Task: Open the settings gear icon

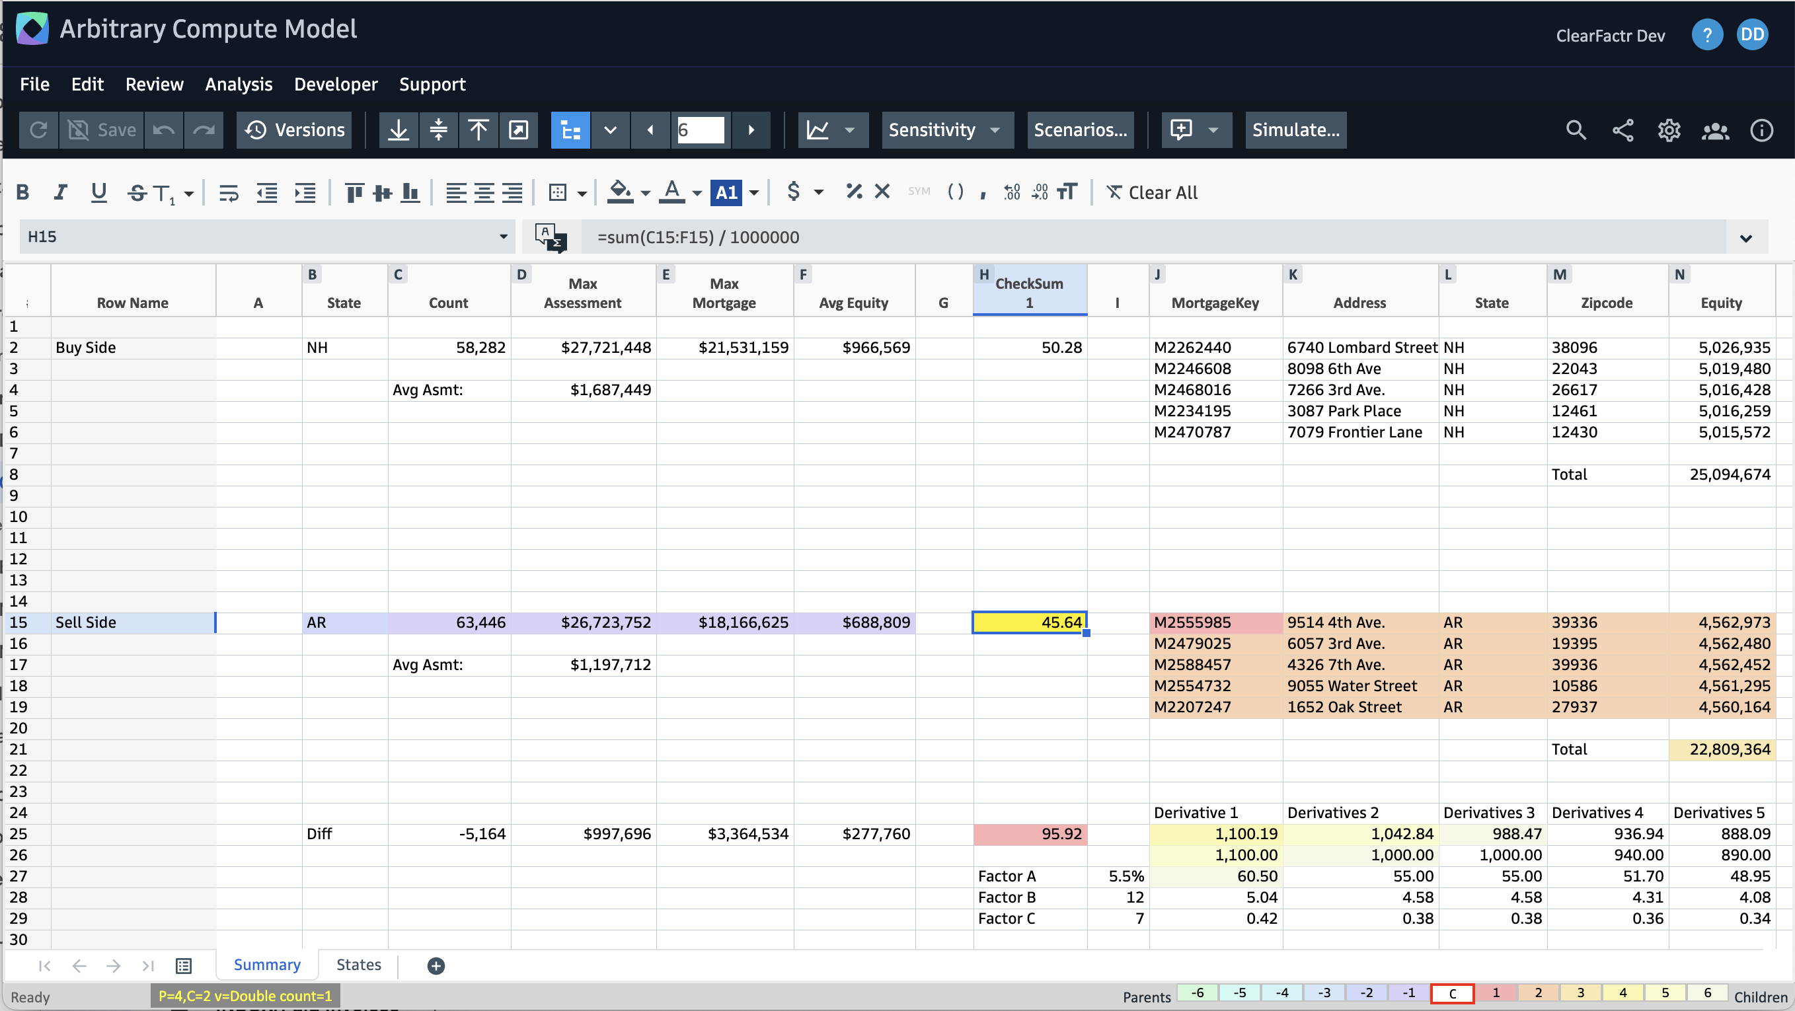Action: point(1668,130)
